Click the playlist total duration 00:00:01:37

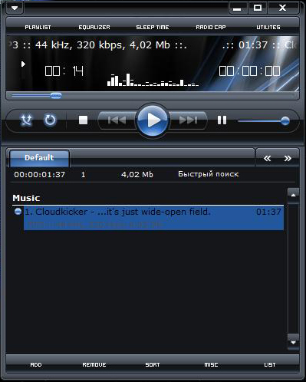coord(39,175)
